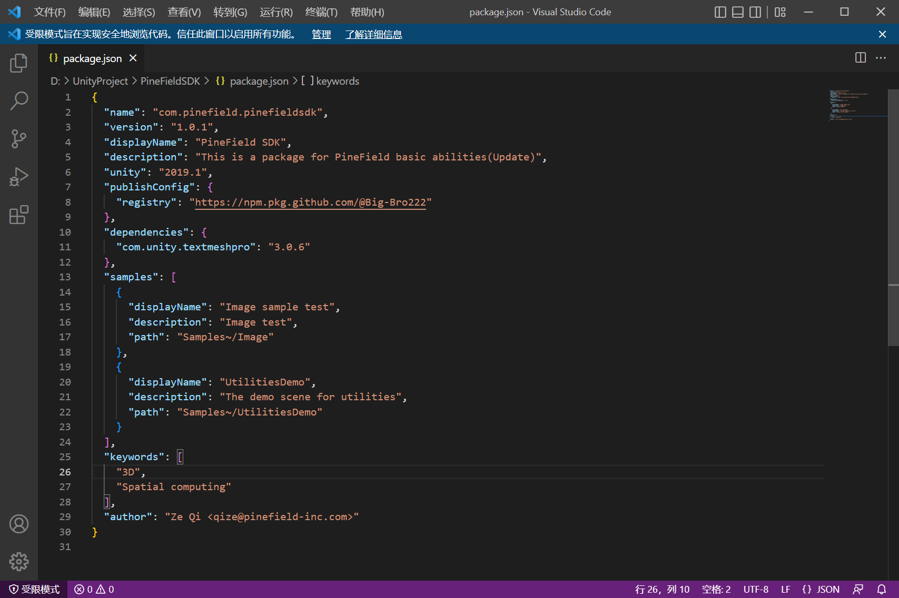
Task: Toggle the bottom panel layout button
Action: pos(738,12)
